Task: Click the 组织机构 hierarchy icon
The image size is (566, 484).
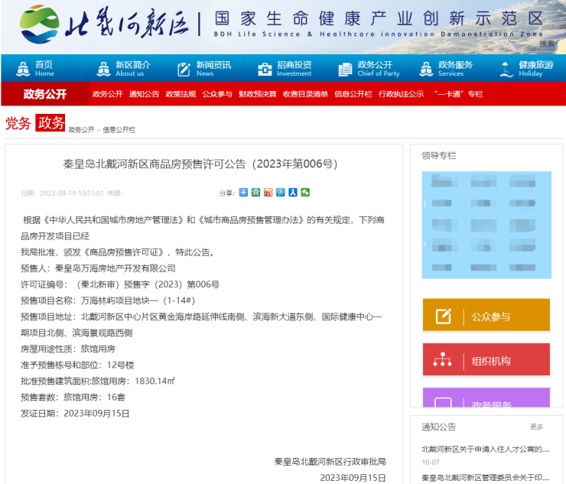Action: click(x=443, y=361)
